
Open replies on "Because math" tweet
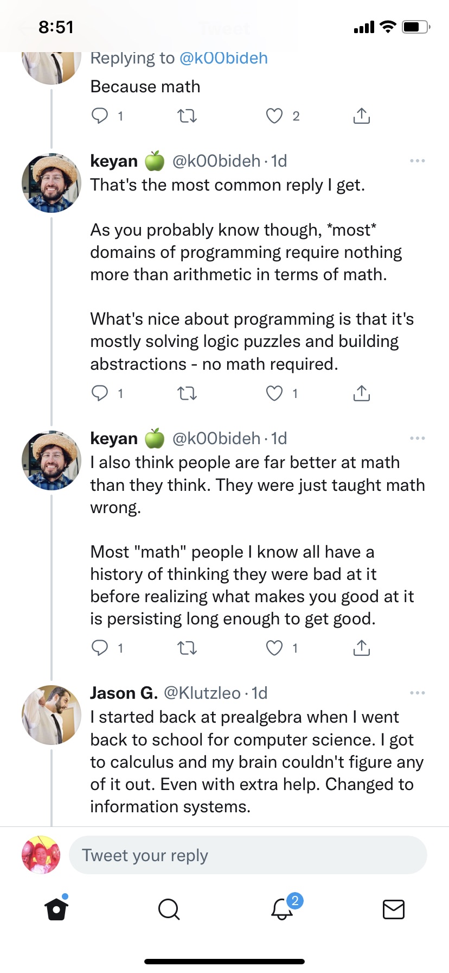(x=100, y=116)
